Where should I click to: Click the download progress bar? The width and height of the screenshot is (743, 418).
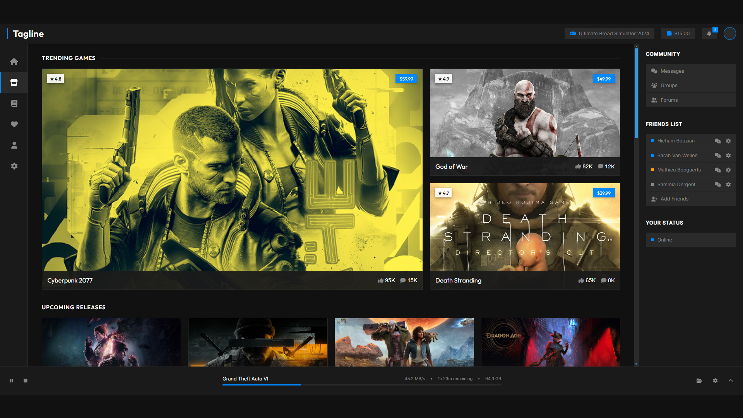click(362, 385)
